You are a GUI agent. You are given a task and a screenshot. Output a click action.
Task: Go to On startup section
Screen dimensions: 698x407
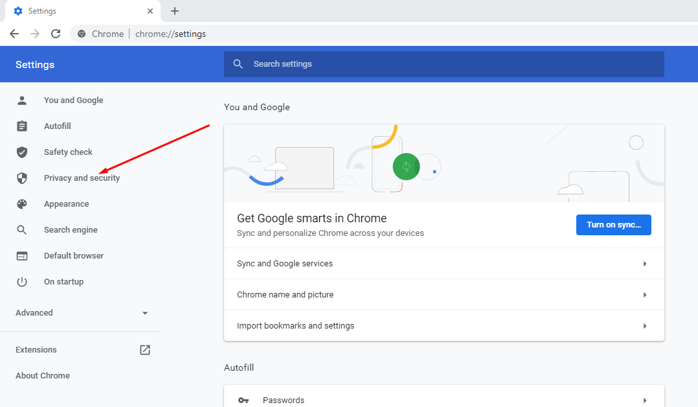click(x=63, y=282)
